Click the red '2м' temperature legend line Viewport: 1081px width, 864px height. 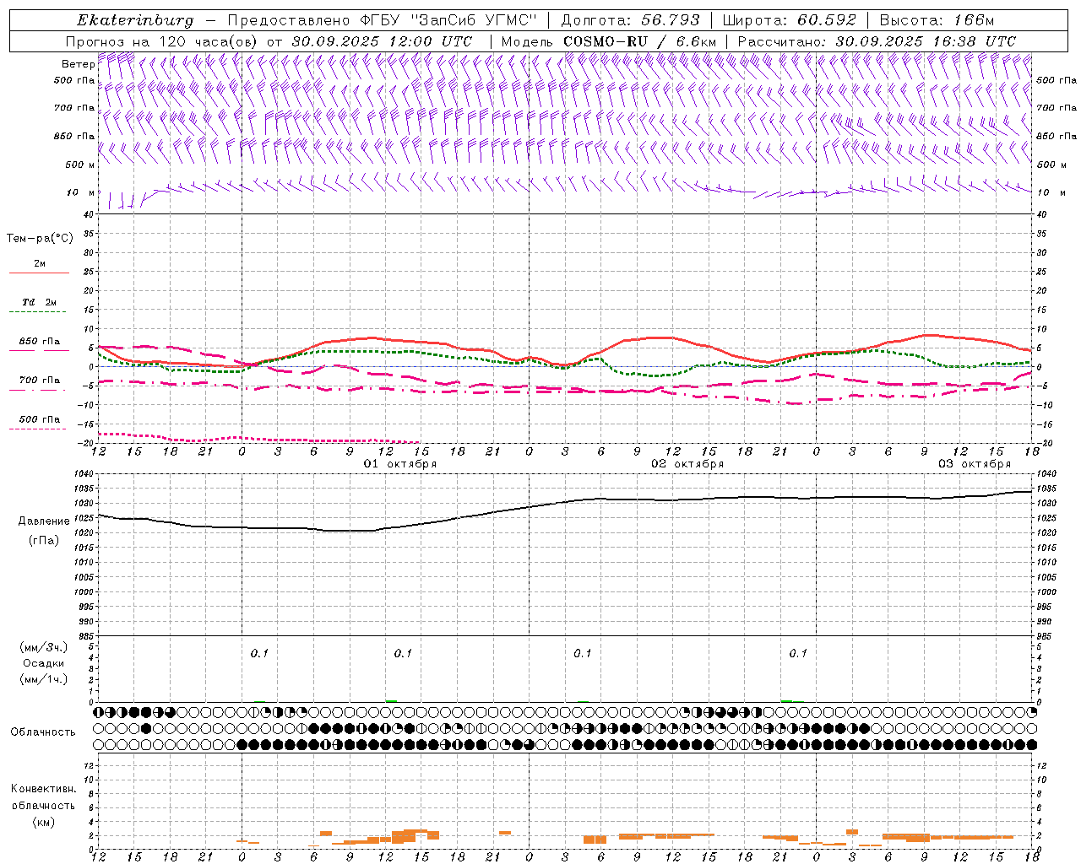click(39, 273)
